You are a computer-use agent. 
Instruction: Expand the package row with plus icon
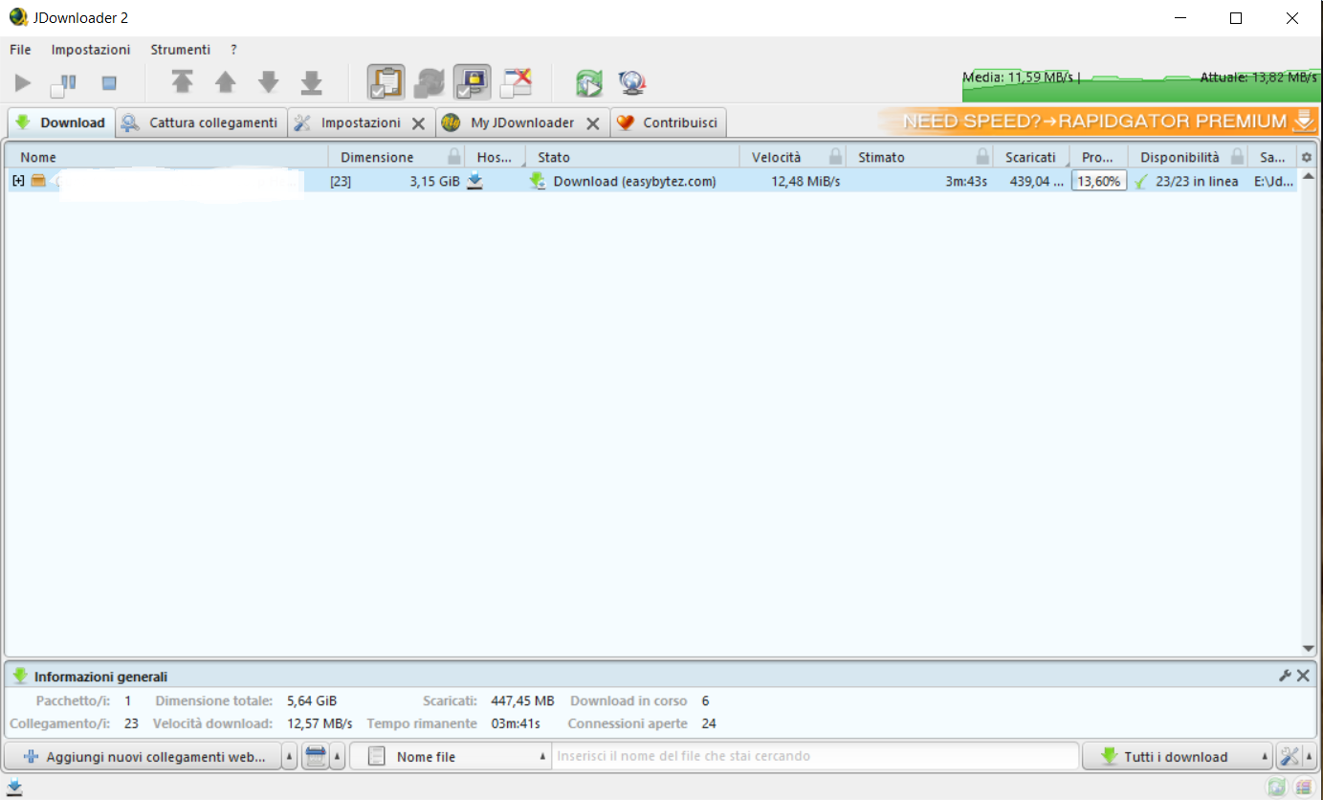coord(18,181)
